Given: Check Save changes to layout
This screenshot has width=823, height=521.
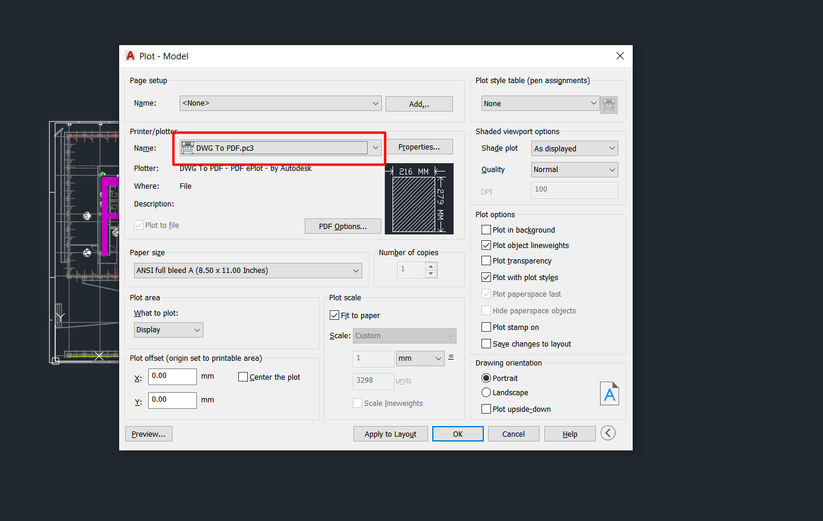Looking at the screenshot, I should coord(486,344).
